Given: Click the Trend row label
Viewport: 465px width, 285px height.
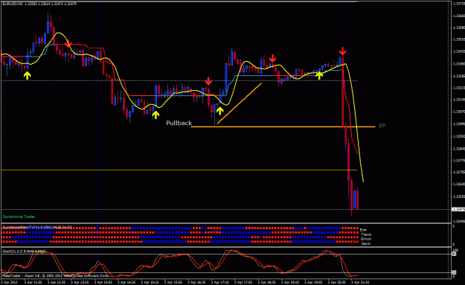Looking at the screenshot, I should 366,234.
